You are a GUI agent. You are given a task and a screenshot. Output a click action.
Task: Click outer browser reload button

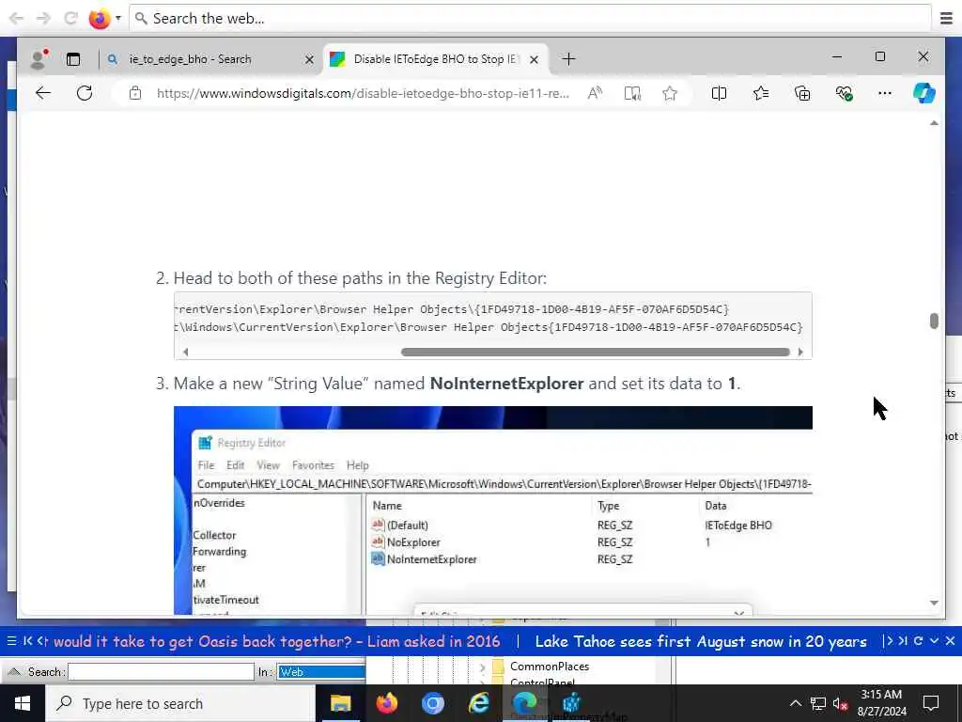point(70,18)
